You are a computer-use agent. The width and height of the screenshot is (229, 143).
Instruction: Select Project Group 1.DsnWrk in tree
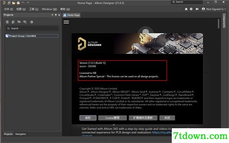tap(32, 36)
